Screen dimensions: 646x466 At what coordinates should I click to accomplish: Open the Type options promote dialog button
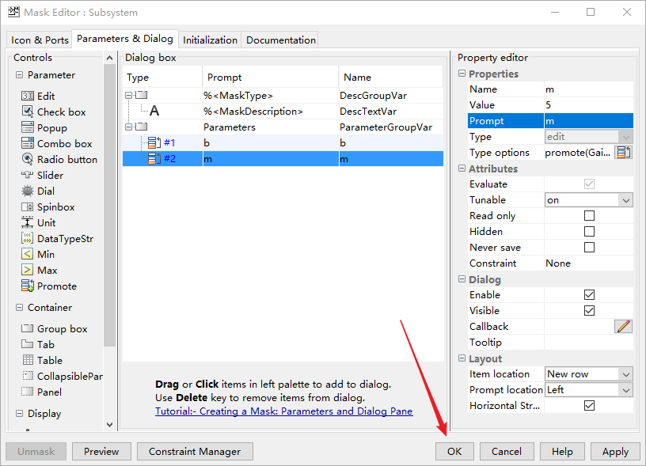[x=623, y=153]
